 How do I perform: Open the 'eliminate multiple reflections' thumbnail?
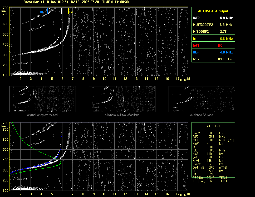122,99
